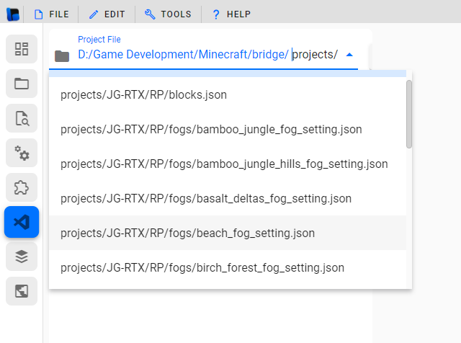Viewport: 461px width, 343px height.
Task: Open the FILE menu
Action: 51,14
